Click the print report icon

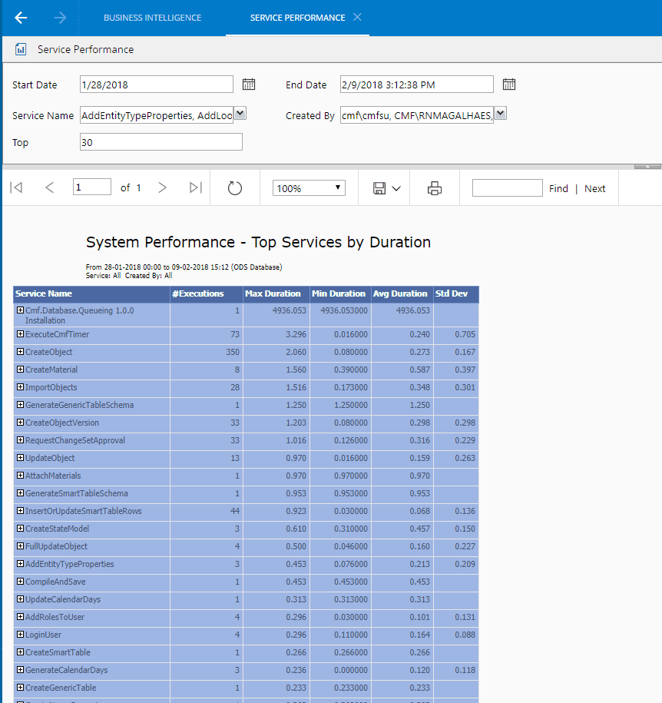tap(435, 188)
